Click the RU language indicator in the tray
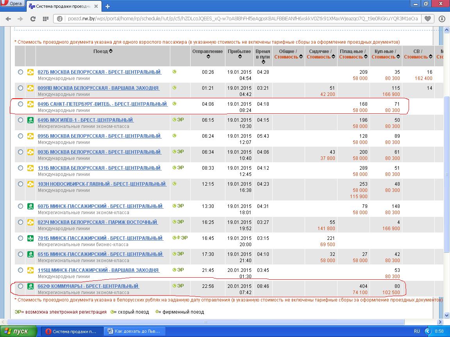This screenshot has width=450, height=337. [x=417, y=331]
